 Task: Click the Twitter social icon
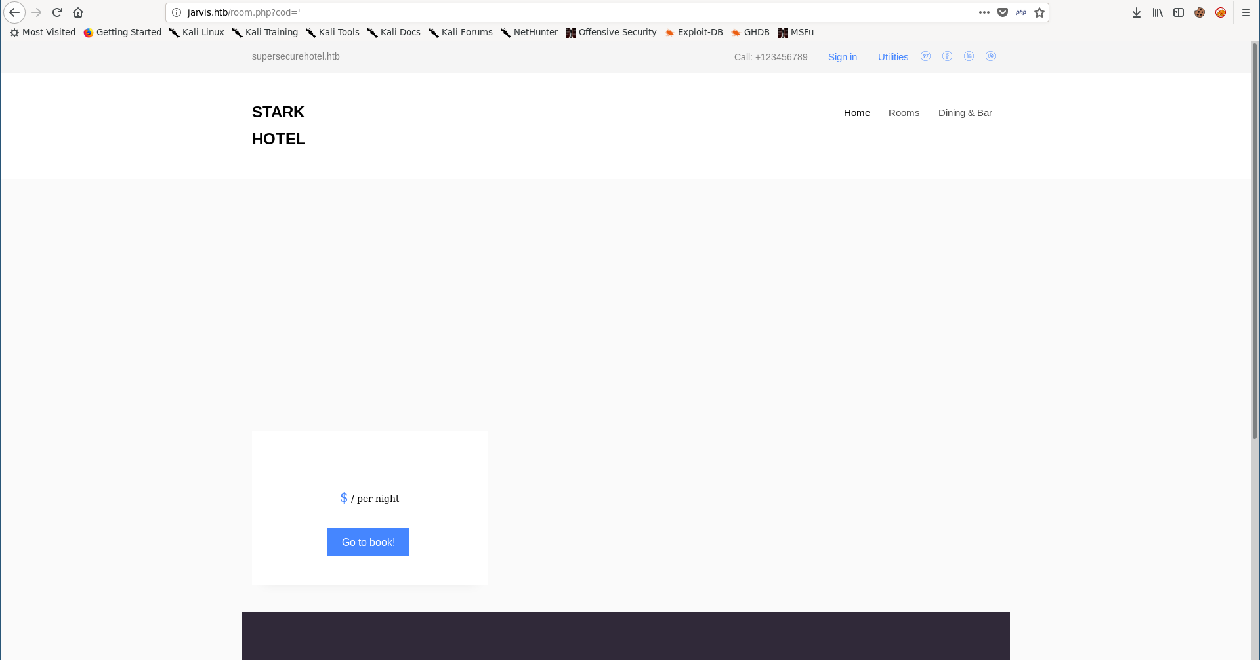point(925,56)
